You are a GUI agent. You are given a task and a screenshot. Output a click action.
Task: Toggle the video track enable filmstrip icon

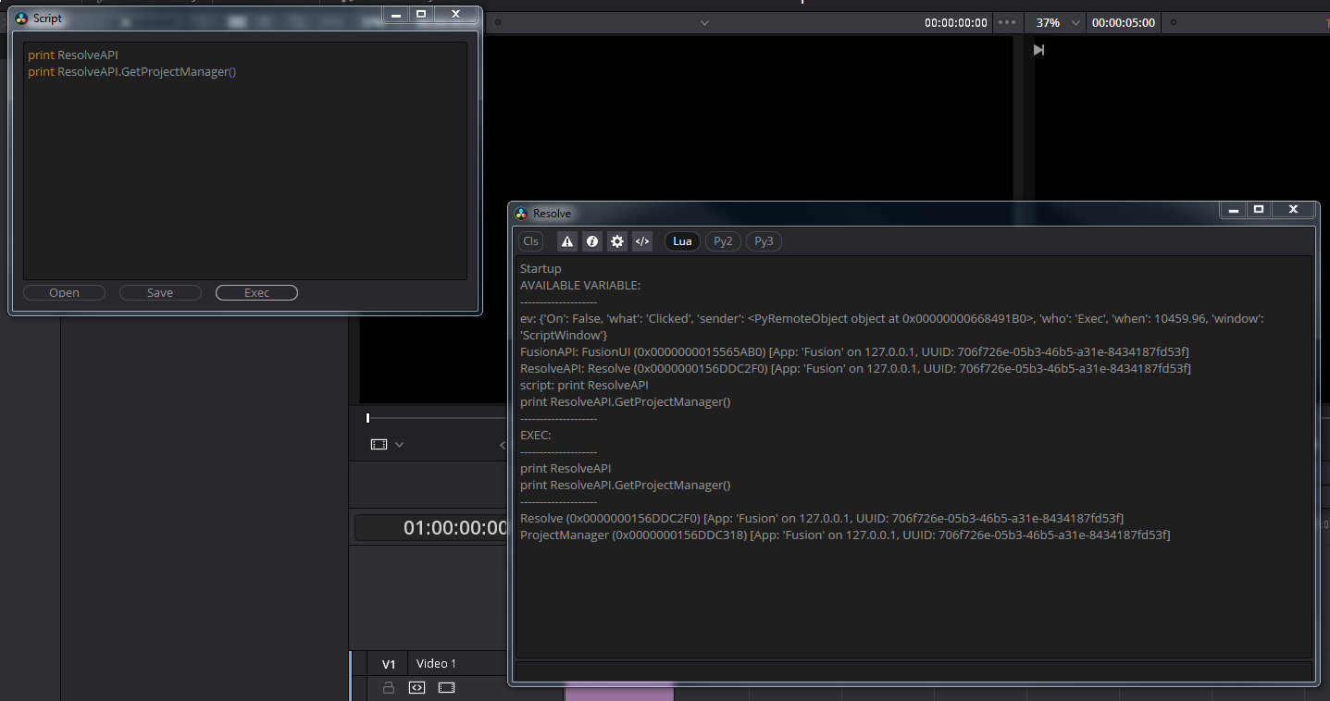(x=447, y=687)
